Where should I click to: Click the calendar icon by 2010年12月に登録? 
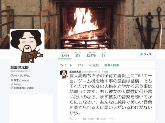click(x=12, y=88)
